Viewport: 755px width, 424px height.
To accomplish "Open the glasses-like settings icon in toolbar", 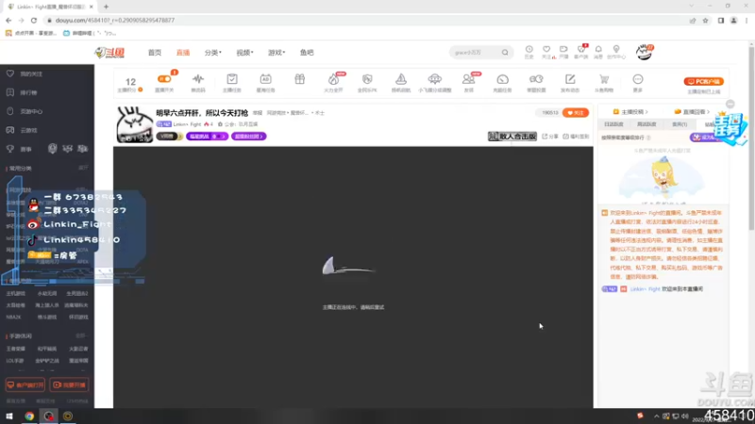I will click(536, 79).
